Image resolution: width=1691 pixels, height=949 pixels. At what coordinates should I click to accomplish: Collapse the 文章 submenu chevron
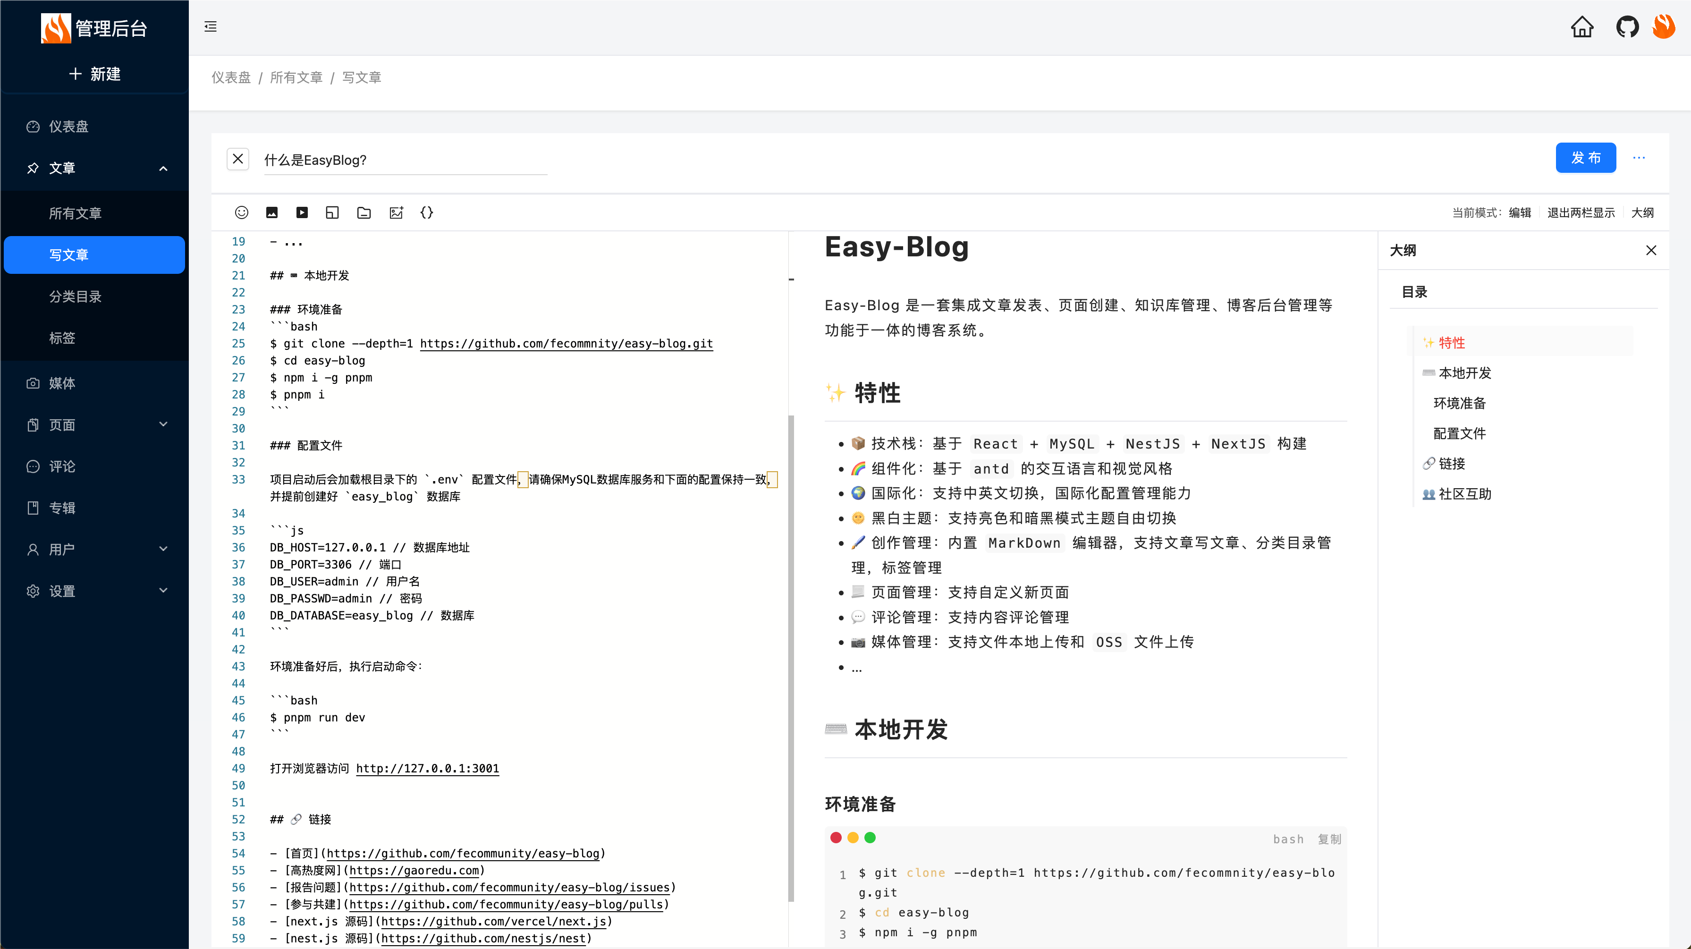163,168
